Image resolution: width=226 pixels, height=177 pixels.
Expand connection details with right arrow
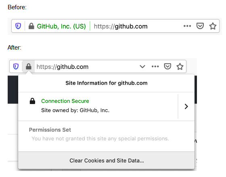click(186, 106)
